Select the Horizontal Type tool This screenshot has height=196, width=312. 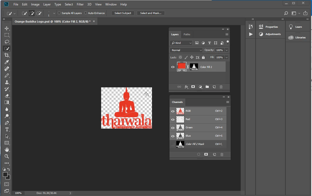(7, 129)
